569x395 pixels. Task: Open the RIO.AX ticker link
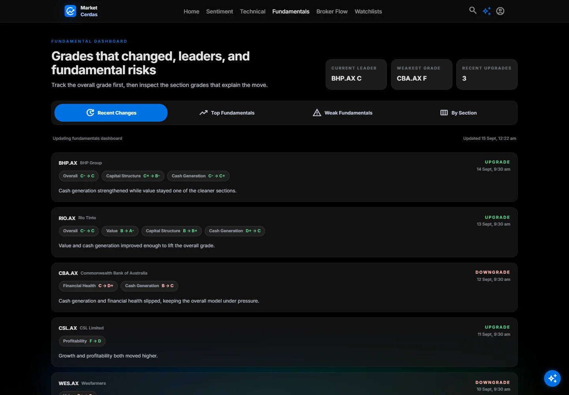(67, 218)
